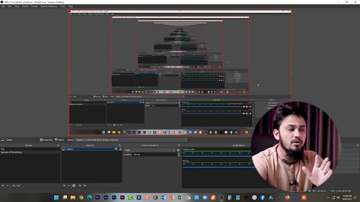Open Adobe Photoshop from taskbar
Viewport: 360px width, 202px height.
114,198
